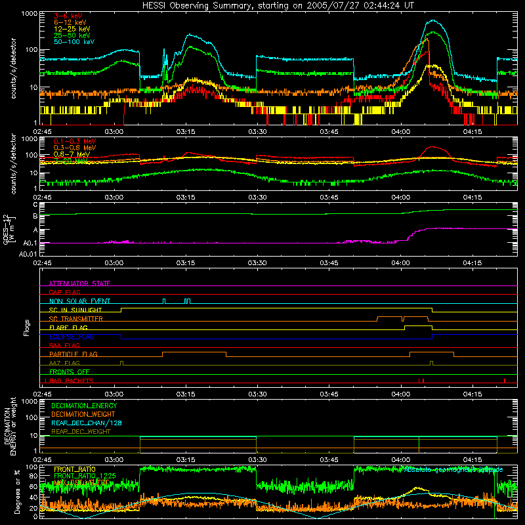
Task: Click the 0.3-0.8 MeV legend label
Action: pyautogui.click(x=75, y=148)
